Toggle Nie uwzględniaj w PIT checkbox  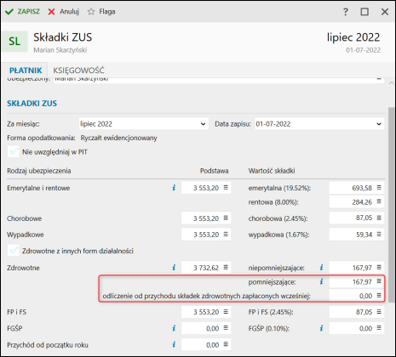point(14,152)
